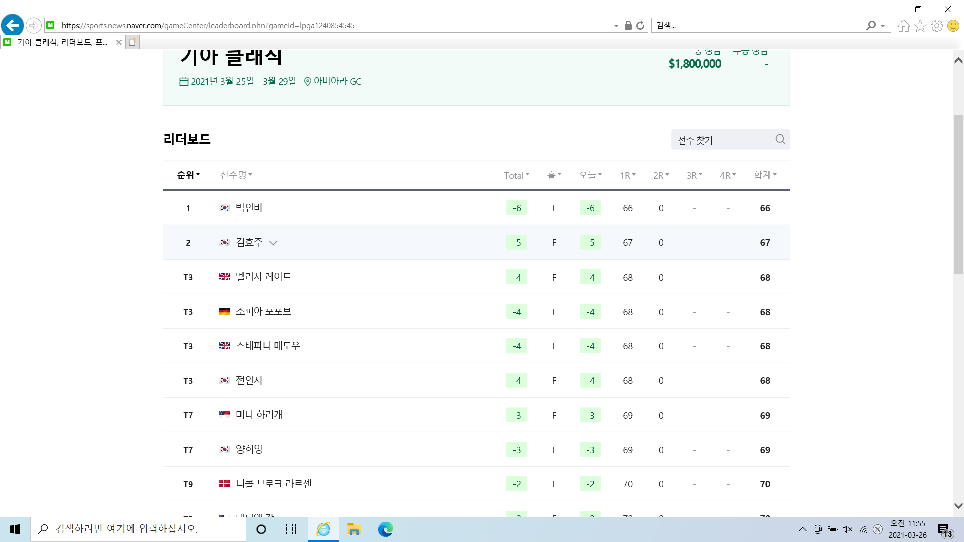Click the player search magnifier icon

(780, 140)
